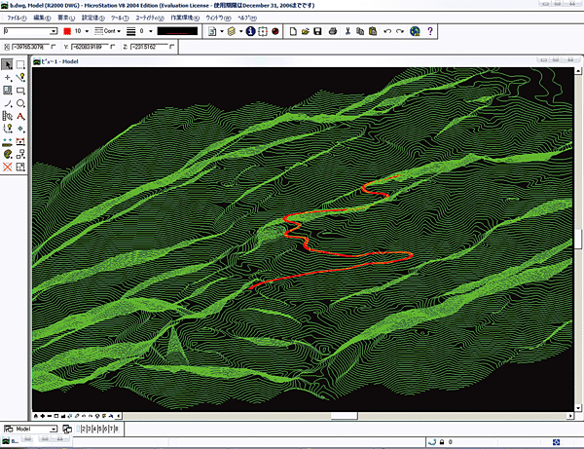The image size is (584, 449).
Task: Toggle view 4 in the view group
Action: tap(94, 429)
